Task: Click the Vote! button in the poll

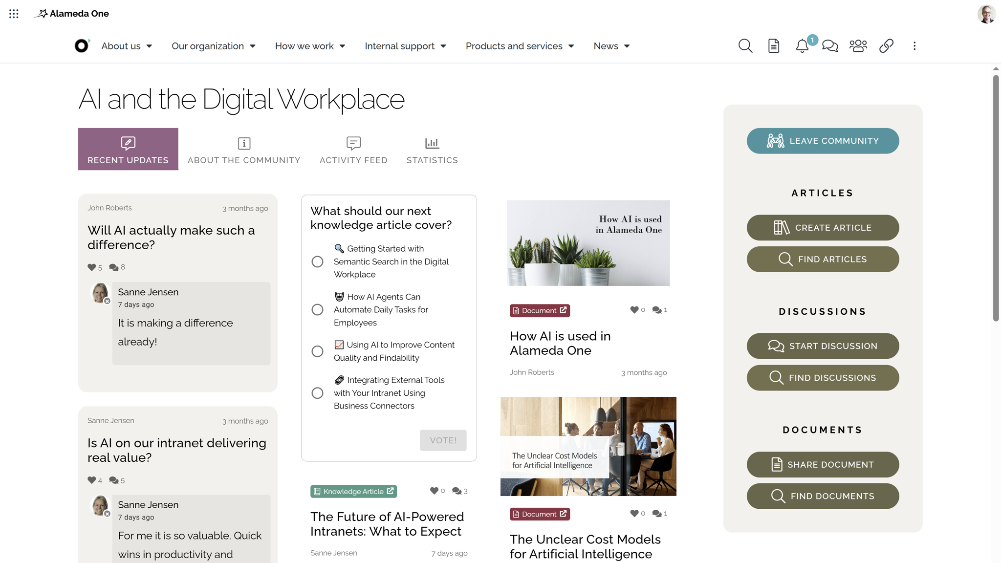Action: [x=443, y=440]
